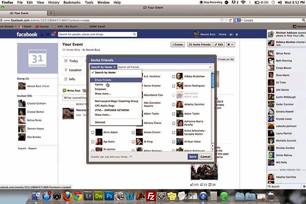This screenshot has height=204, width=306.
Task: Launch Finder from the dock
Action: 36,196
